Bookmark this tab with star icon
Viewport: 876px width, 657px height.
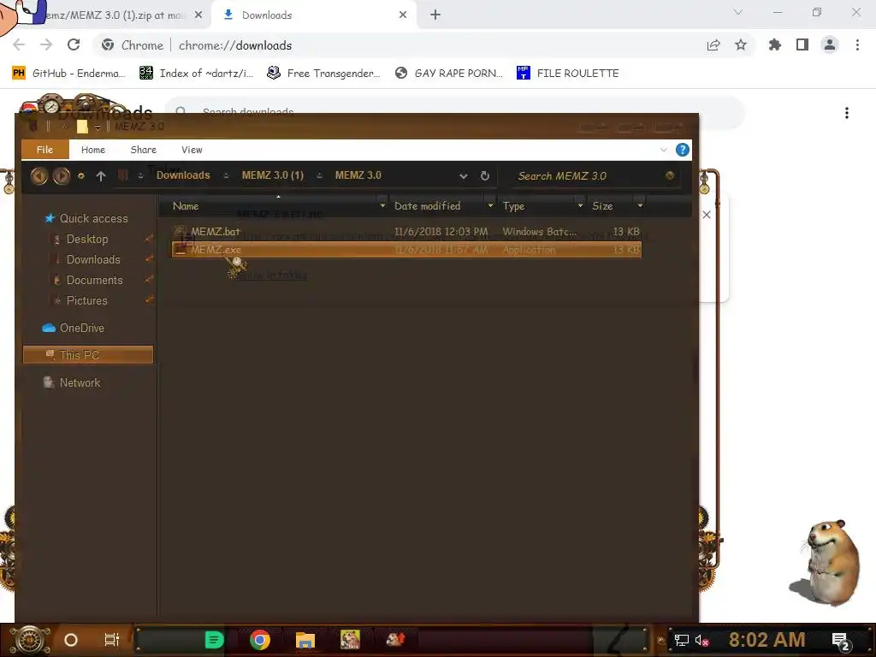741,45
